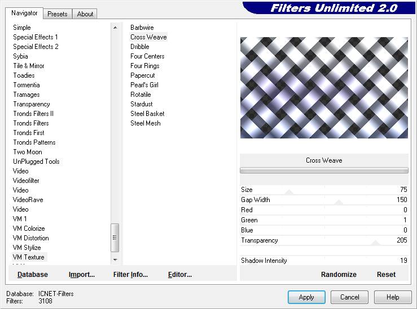Click the Apply button
Viewport: 417px width, 309px height.
(306, 297)
